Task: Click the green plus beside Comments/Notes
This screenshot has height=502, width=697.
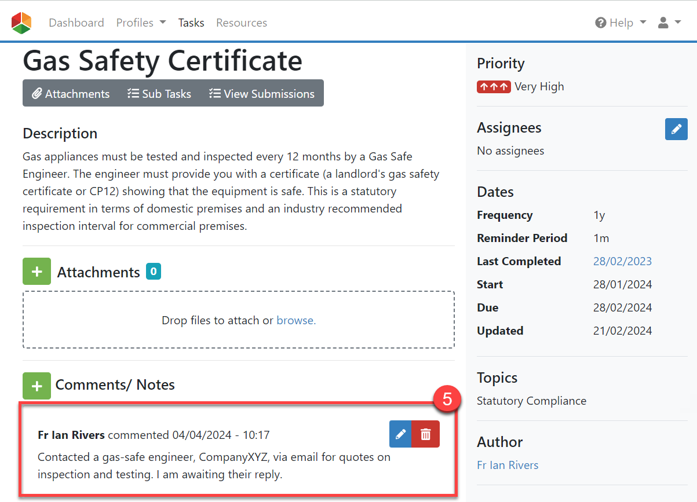Action: [x=37, y=386]
